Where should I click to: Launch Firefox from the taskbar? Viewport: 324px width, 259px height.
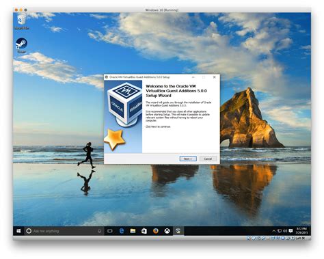[156, 231]
